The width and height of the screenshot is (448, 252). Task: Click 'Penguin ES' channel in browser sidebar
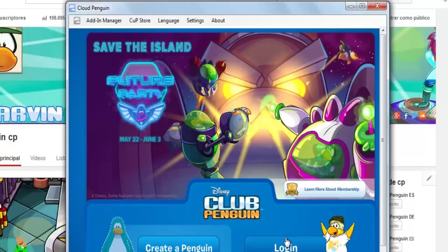[402, 195]
